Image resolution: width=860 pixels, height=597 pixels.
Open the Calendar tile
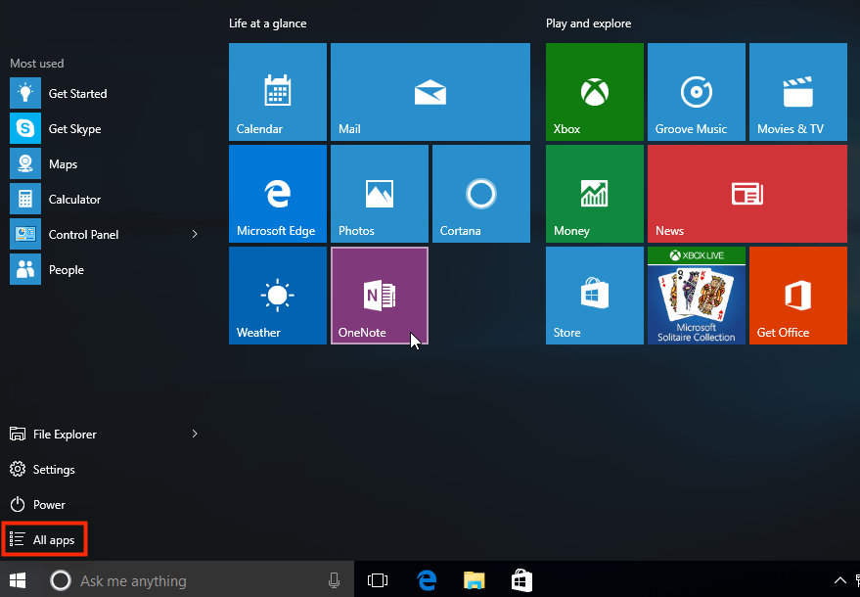point(277,91)
